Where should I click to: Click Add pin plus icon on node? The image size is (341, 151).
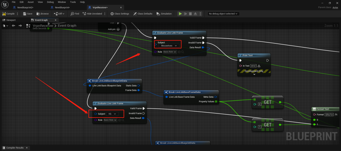118,29
